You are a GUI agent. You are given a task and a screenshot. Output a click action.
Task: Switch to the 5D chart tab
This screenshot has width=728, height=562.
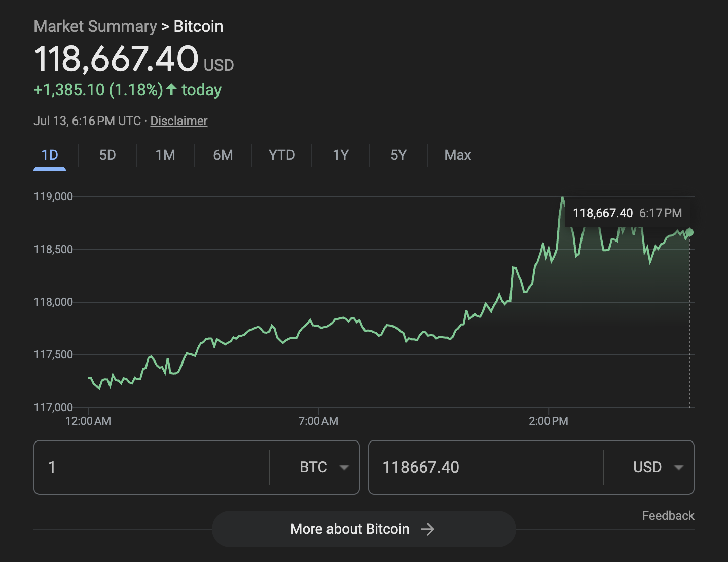click(107, 155)
